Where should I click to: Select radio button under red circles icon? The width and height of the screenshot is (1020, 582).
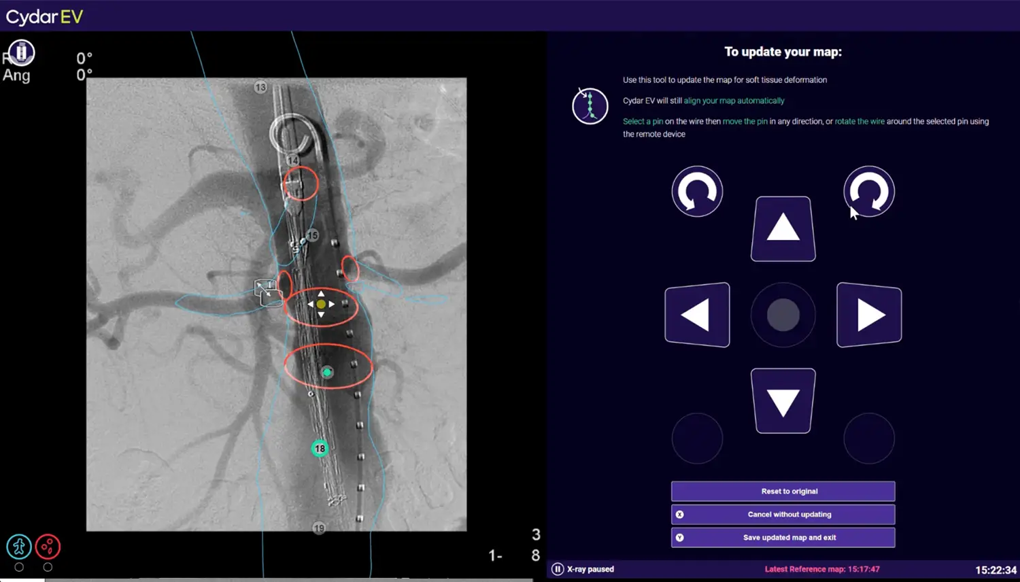48,567
